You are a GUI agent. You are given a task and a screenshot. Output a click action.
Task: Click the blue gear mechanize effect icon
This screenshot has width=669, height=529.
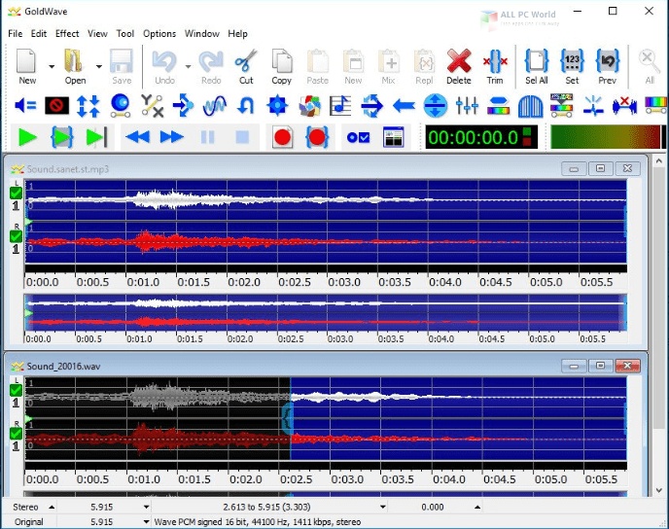pos(277,105)
